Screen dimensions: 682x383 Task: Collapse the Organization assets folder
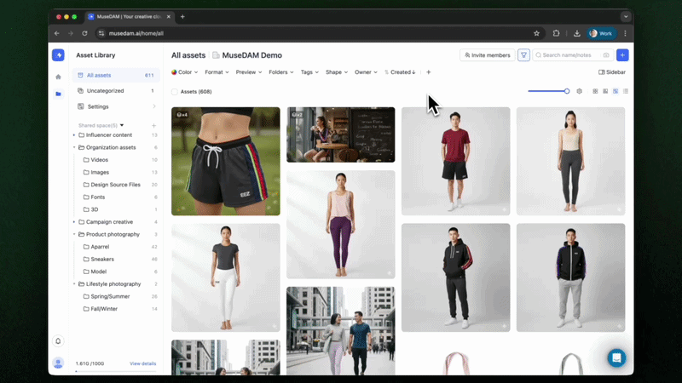(74, 147)
